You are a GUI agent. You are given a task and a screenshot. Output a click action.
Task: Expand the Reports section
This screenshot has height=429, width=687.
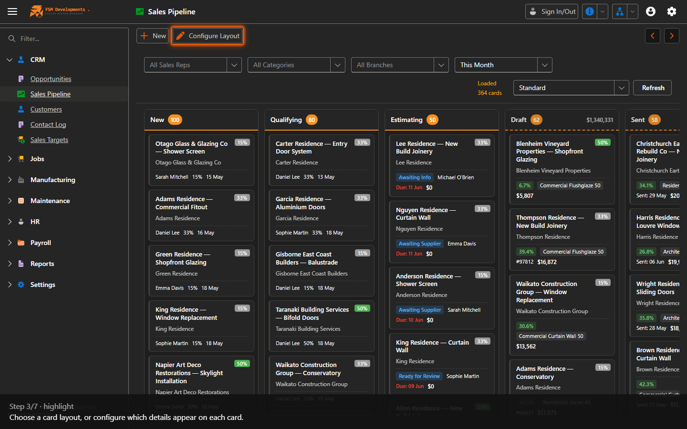(10, 264)
